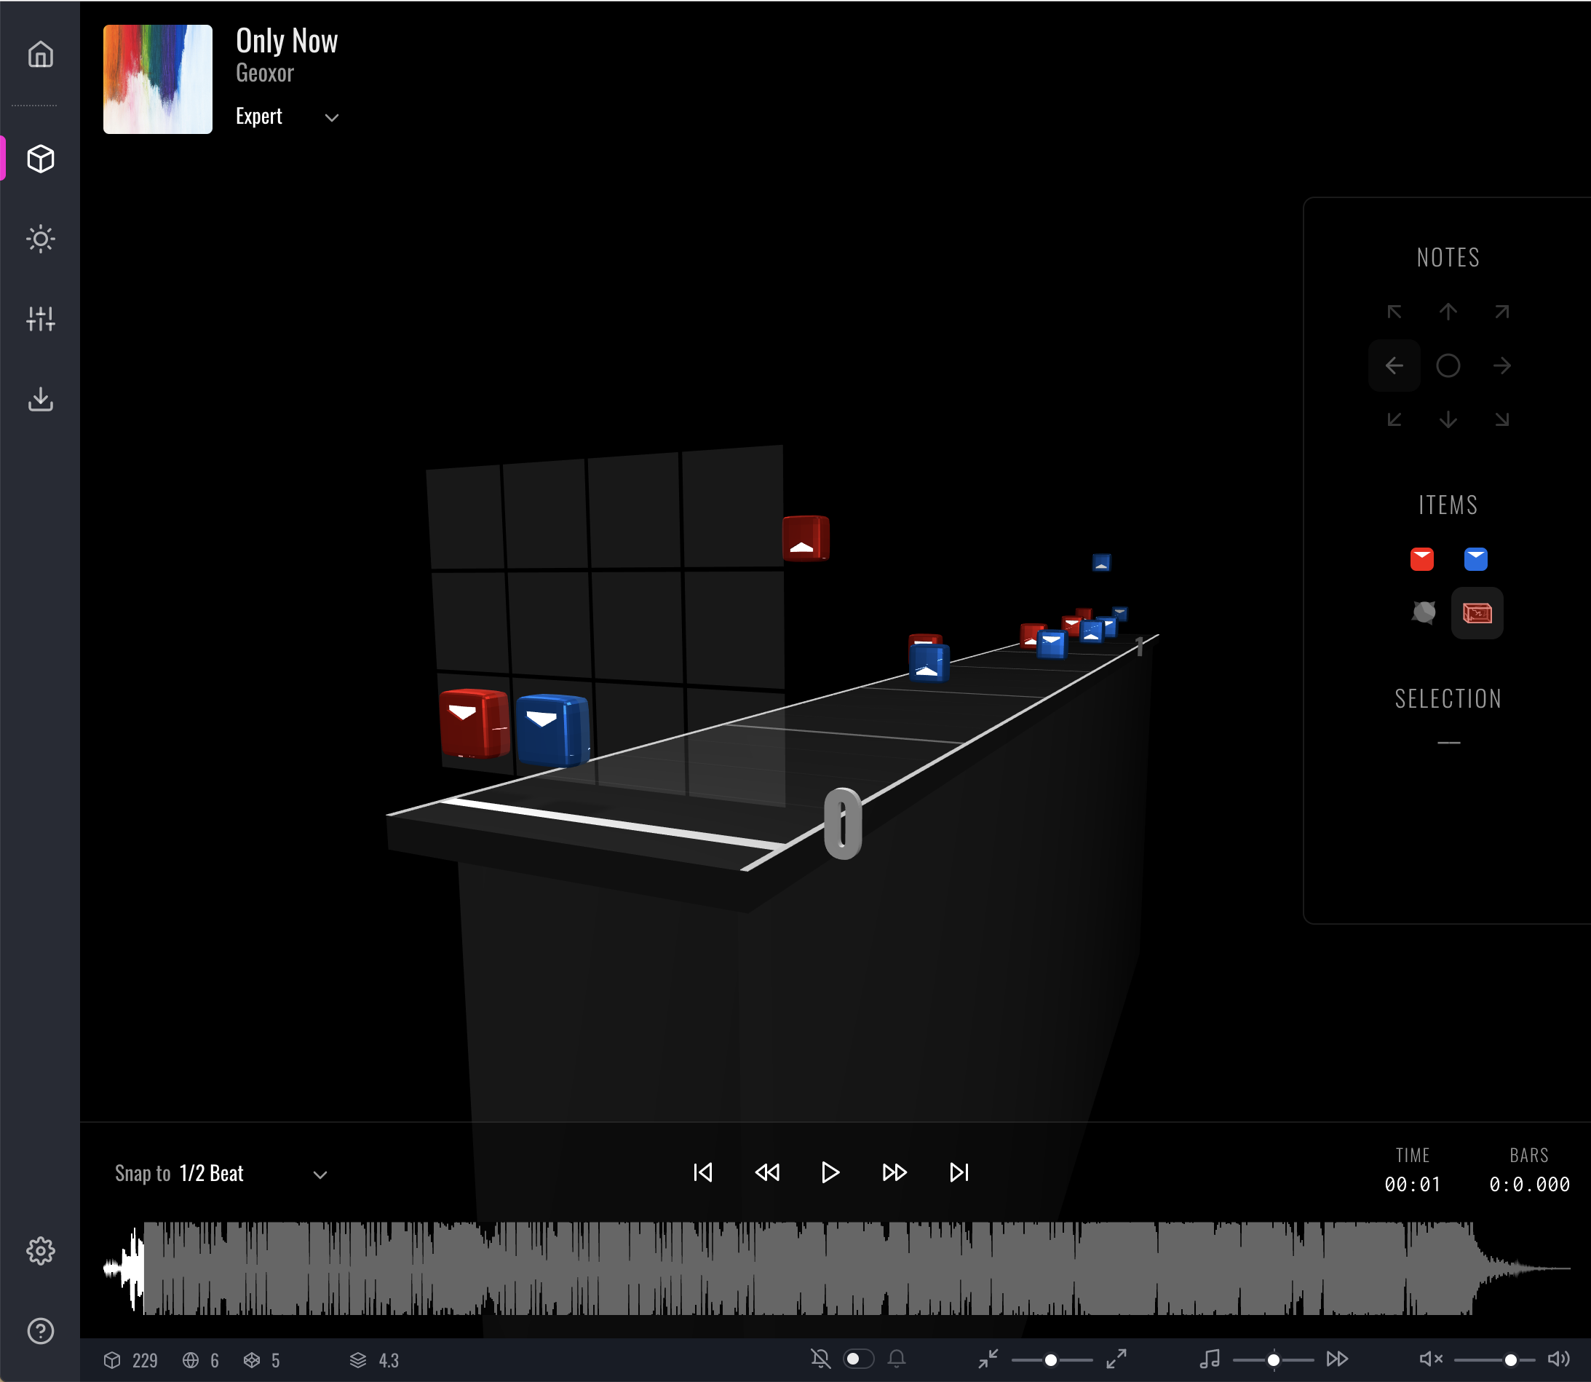The image size is (1591, 1382).
Task: Click the loud speaker volume icon
Action: (1559, 1359)
